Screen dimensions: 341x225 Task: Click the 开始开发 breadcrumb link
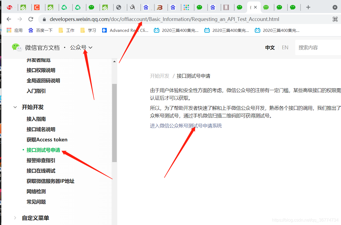coord(160,76)
